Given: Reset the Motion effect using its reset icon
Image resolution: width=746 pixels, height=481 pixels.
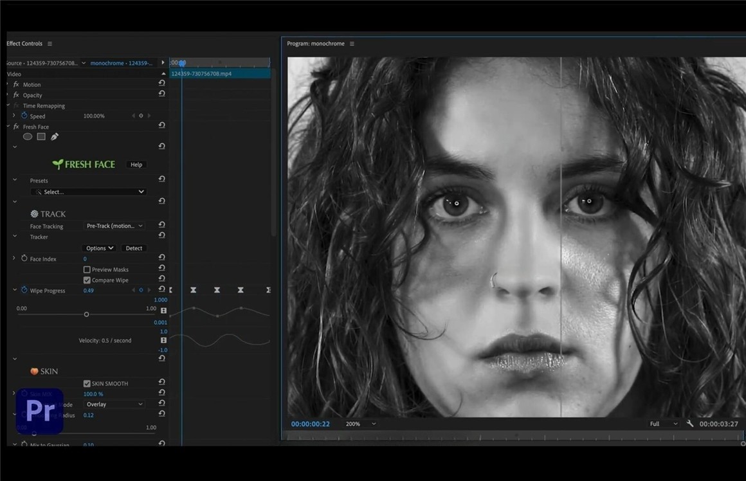Looking at the screenshot, I should (x=161, y=84).
